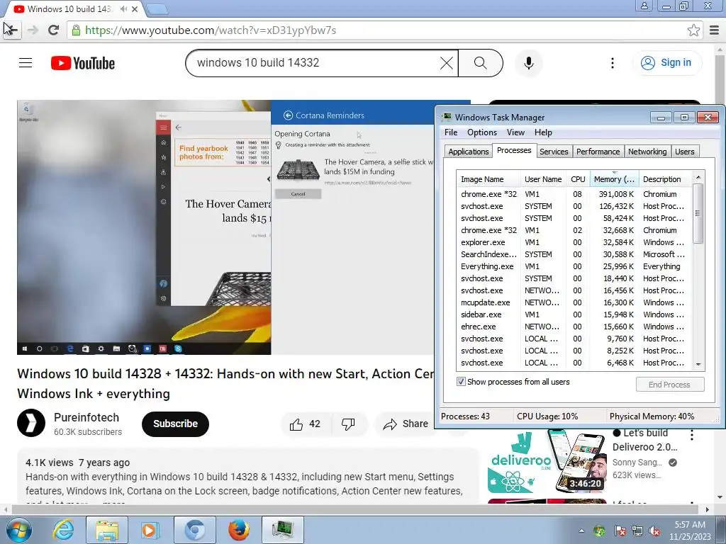
Task: Show hidden tray icons arrow
Action: pos(581,531)
